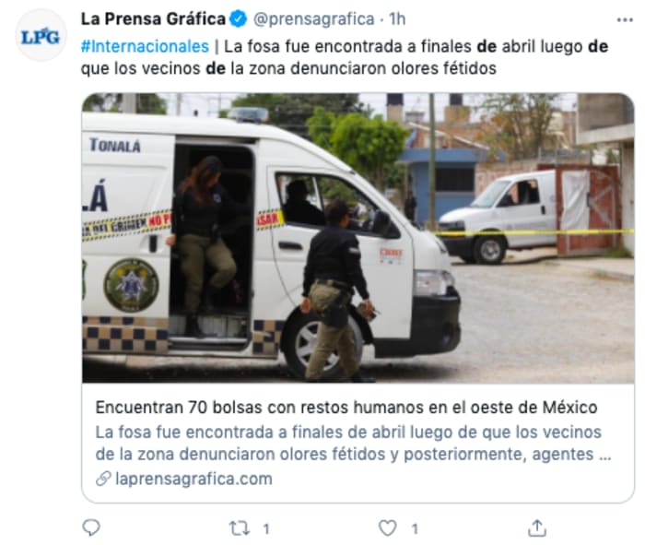This screenshot has width=645, height=545.
Task: Like the tweet with heart icon
Action: [x=388, y=528]
